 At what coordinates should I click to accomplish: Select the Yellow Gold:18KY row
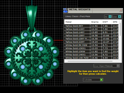91,35
